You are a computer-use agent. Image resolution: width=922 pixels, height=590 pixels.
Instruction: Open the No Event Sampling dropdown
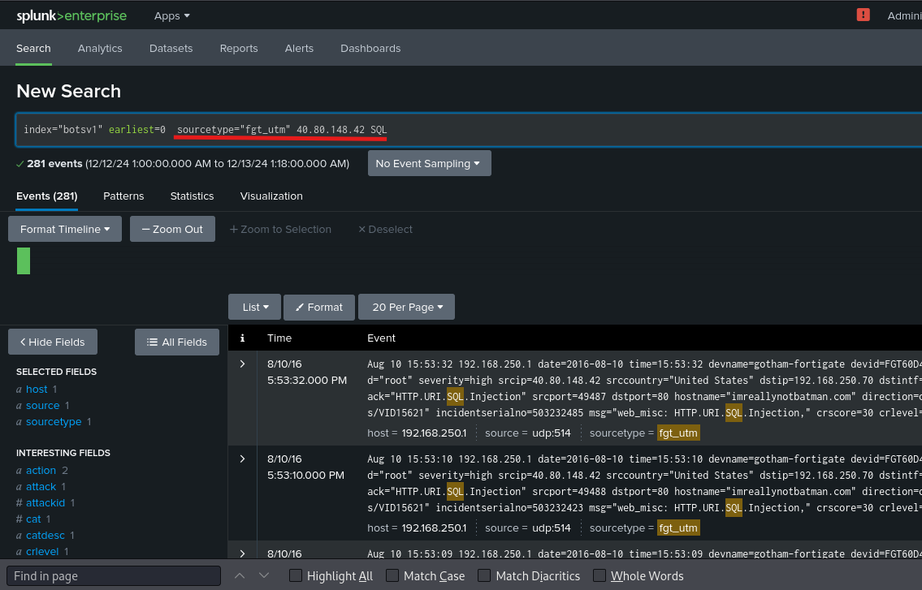tap(429, 163)
